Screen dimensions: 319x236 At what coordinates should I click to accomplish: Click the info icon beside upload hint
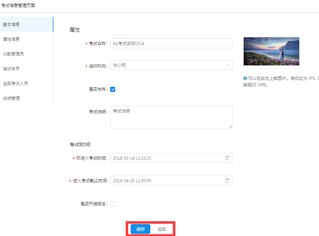(245, 78)
